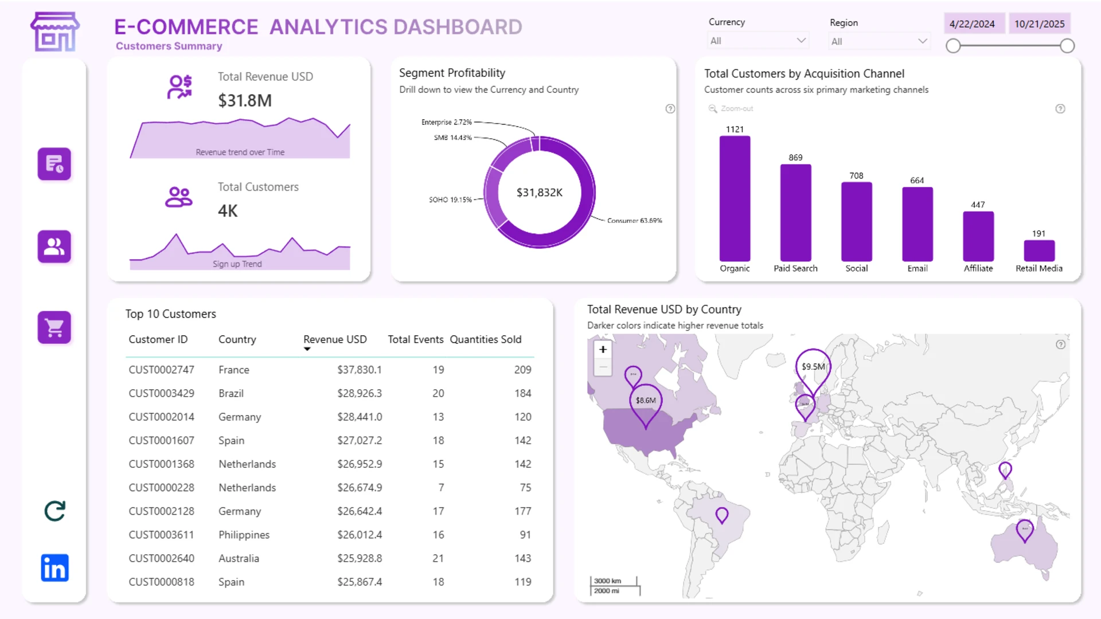
Task: Open the LinkedIn icon link
Action: pos(55,568)
